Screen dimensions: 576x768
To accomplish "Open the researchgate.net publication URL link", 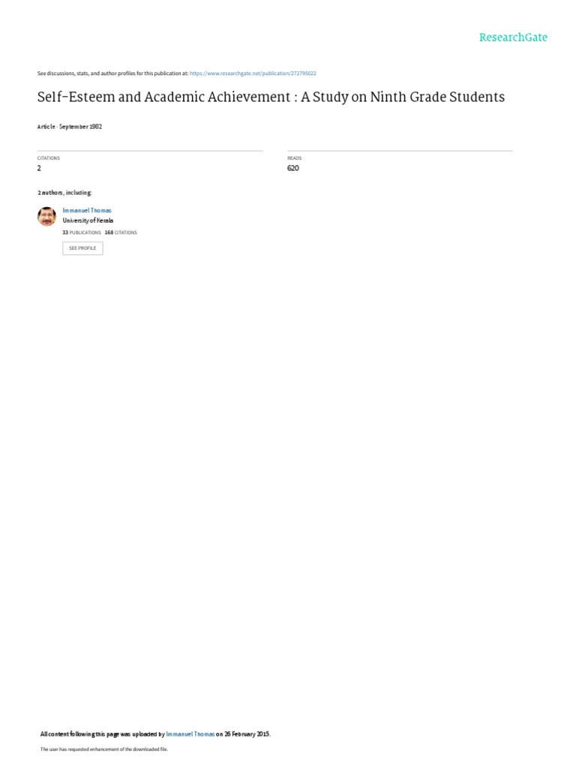I will point(253,73).
